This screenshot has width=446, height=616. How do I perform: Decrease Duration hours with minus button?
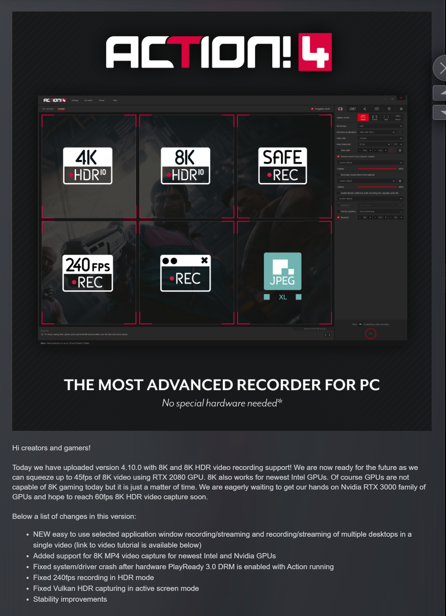[x=360, y=217]
